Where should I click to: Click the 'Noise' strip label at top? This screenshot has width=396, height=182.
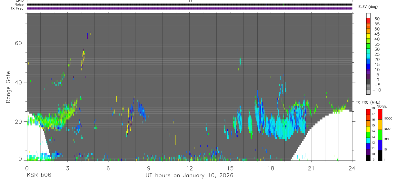click(19, 4)
